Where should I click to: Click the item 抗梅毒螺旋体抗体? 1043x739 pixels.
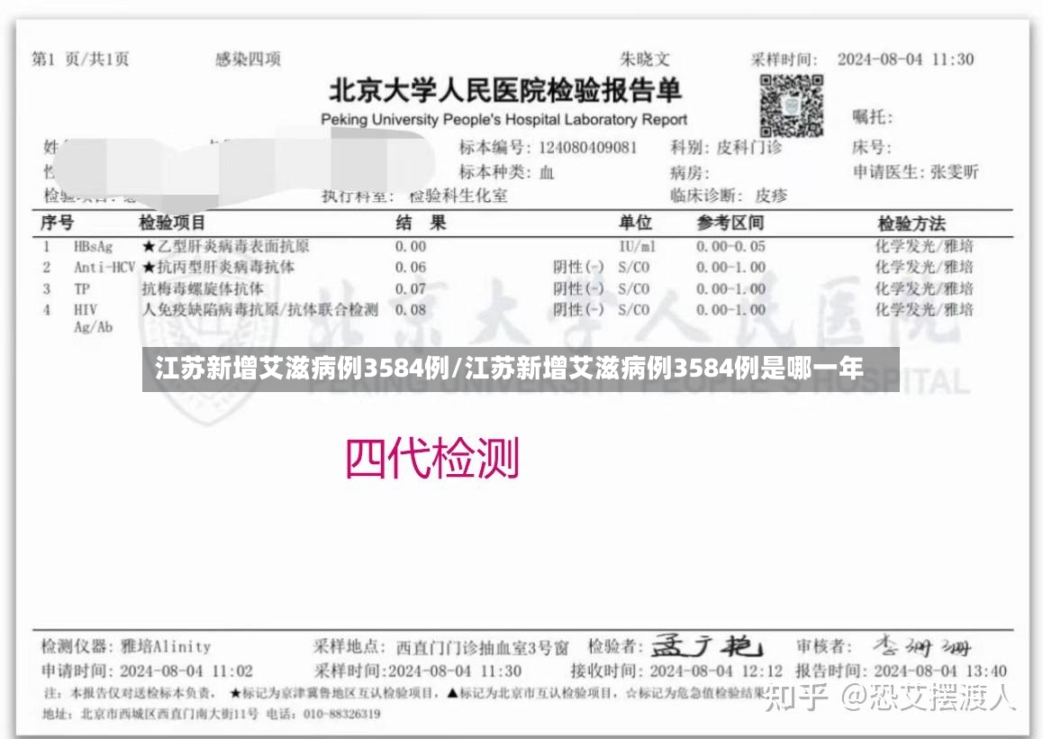[203, 289]
